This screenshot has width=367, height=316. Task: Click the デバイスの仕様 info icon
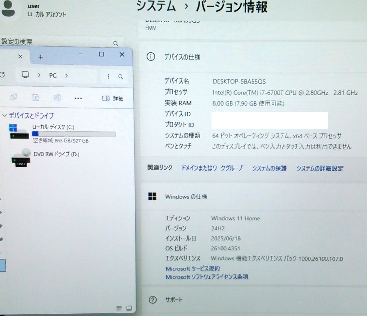tap(151, 57)
